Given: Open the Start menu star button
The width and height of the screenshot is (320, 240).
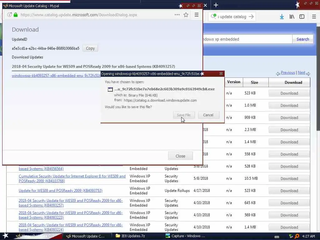Looking at the screenshot, I should click(6, 236).
